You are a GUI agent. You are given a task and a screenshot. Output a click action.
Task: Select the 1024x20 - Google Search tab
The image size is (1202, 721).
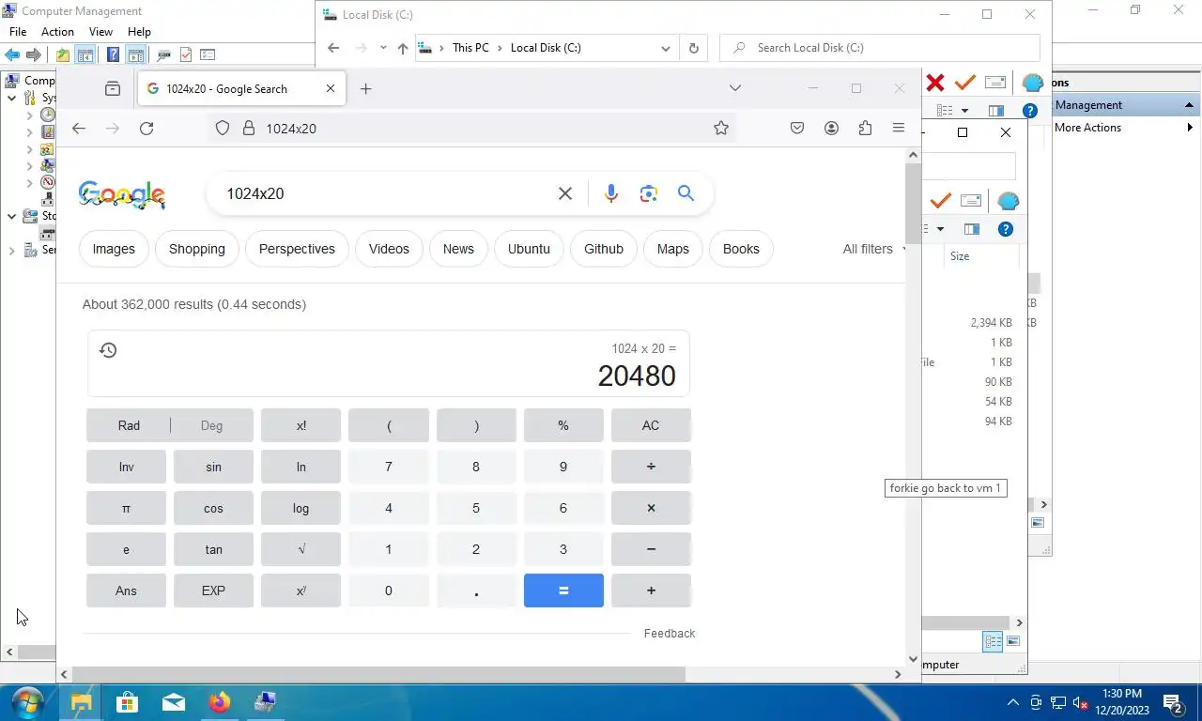(241, 88)
